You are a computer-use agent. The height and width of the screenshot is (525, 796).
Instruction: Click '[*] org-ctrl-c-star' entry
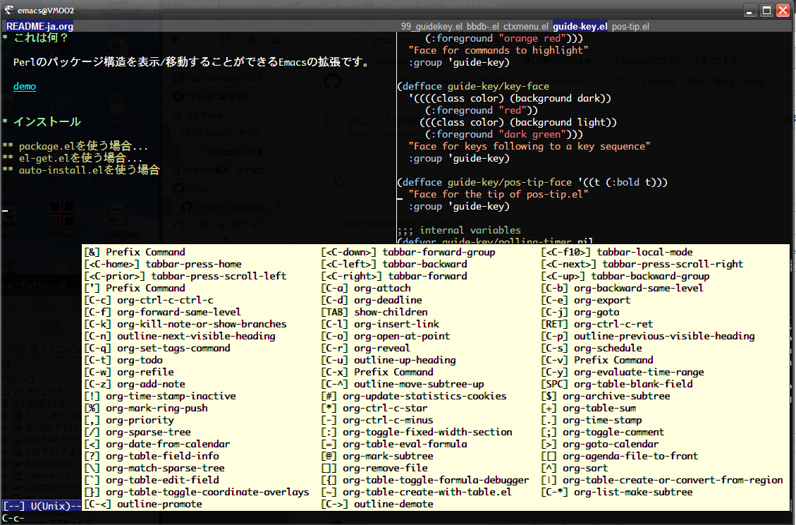pos(374,408)
